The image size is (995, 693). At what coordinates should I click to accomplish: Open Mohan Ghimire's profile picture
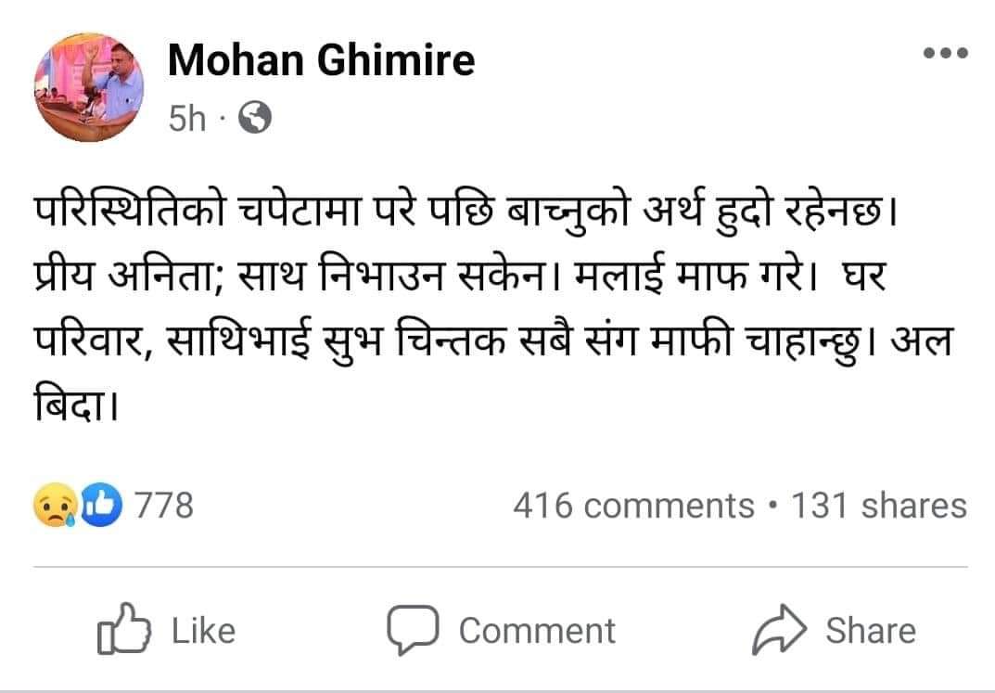[89, 89]
